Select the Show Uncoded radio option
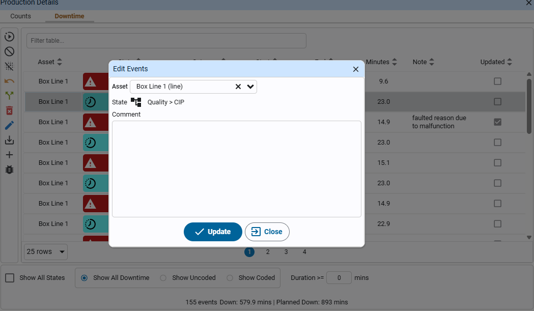Screen dimensions: 534x311 click(163, 278)
